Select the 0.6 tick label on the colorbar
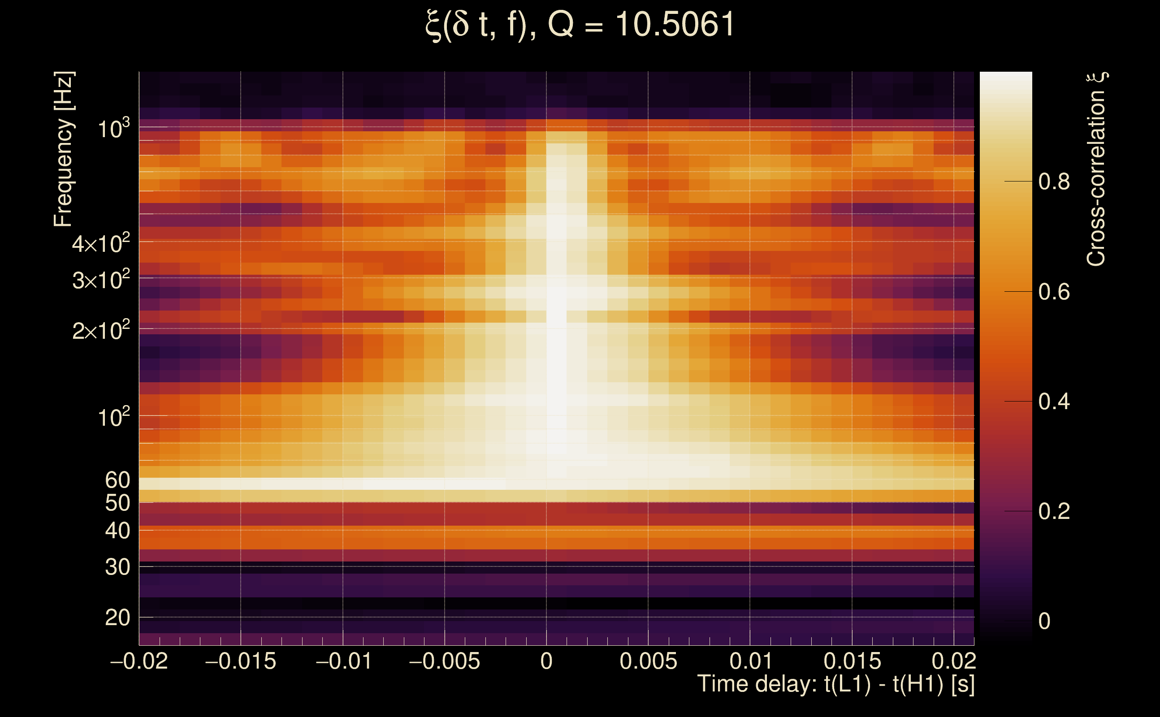 click(x=1054, y=292)
